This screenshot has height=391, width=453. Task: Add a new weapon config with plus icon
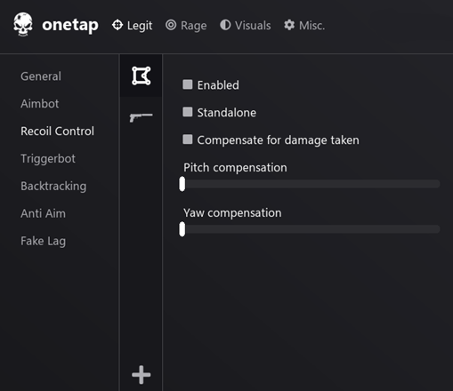tap(142, 375)
